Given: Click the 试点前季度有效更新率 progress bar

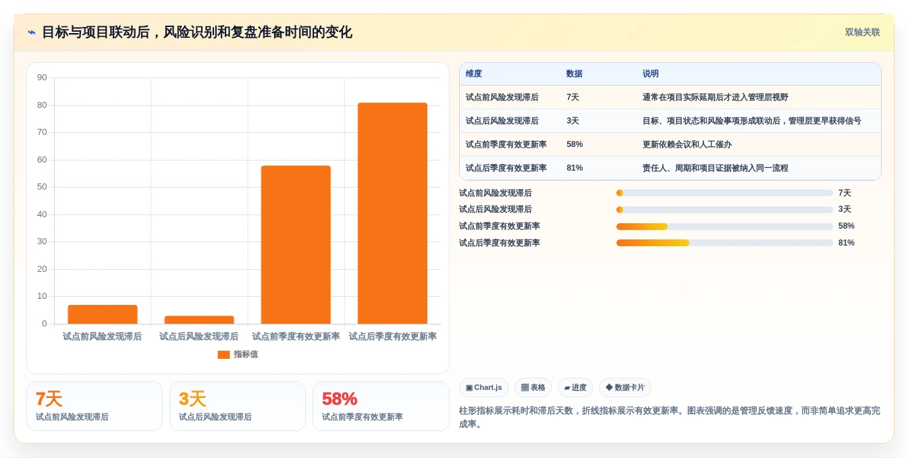Looking at the screenshot, I should (724, 227).
